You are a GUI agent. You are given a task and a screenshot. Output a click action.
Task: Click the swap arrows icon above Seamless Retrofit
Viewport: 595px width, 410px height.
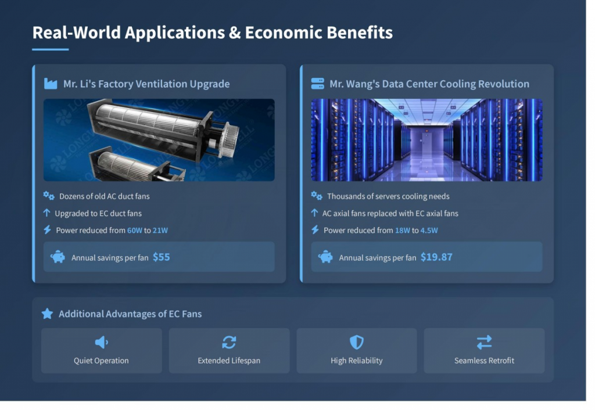[x=484, y=342]
